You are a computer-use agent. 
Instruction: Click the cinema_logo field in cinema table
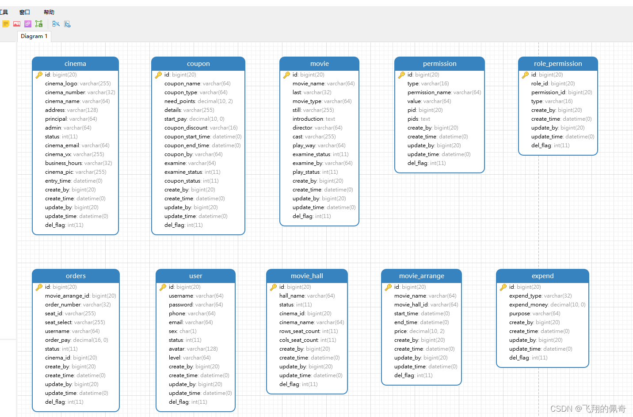78,84
